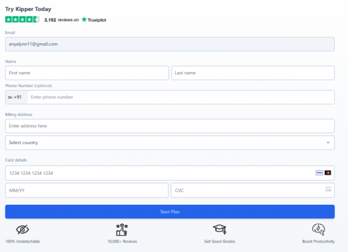Click the "10,000+ Reviews" label
348x252 pixels.
point(122,242)
